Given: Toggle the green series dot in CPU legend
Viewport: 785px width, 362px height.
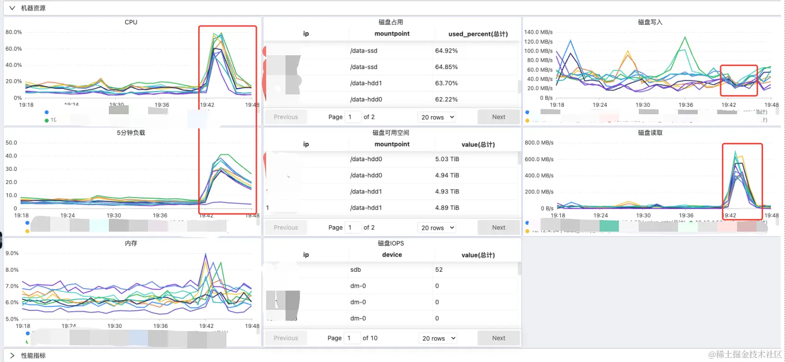Looking at the screenshot, I should 47,120.
